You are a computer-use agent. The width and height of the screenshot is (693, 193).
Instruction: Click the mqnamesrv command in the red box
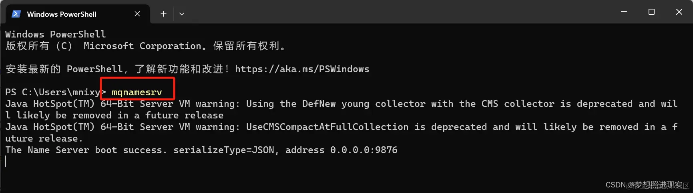coord(137,93)
